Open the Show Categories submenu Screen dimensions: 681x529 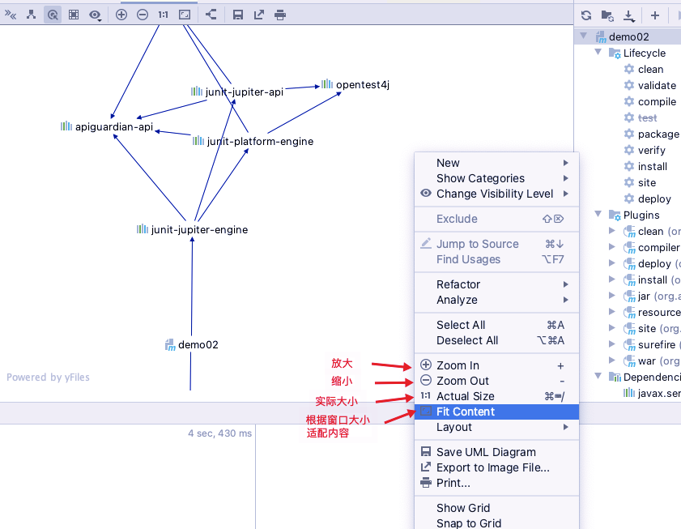[x=497, y=178]
